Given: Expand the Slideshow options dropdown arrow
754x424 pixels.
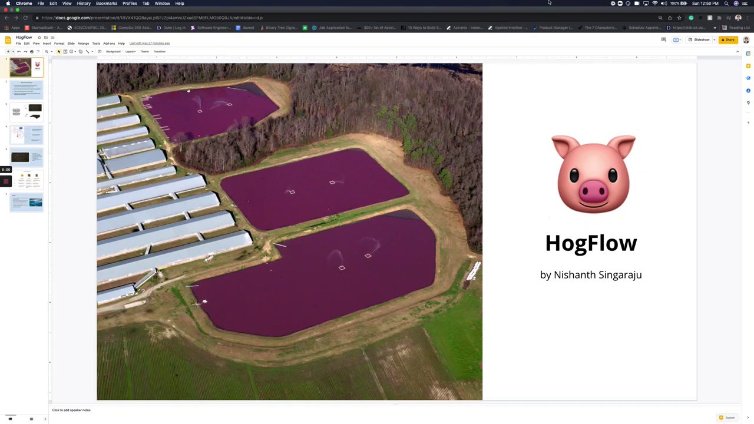Looking at the screenshot, I should (x=714, y=40).
